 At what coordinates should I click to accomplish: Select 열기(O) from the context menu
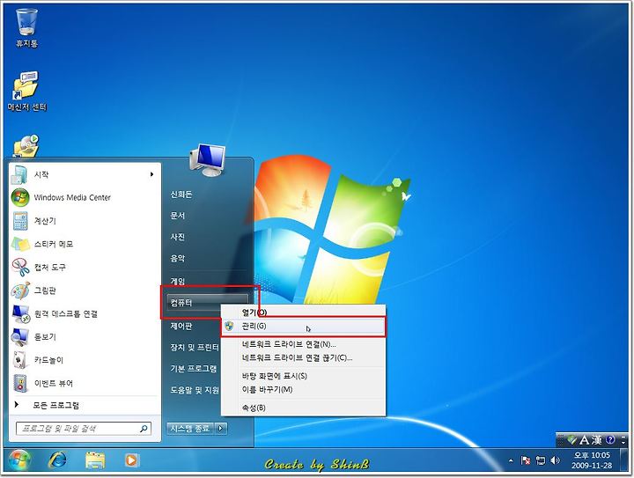(x=303, y=312)
